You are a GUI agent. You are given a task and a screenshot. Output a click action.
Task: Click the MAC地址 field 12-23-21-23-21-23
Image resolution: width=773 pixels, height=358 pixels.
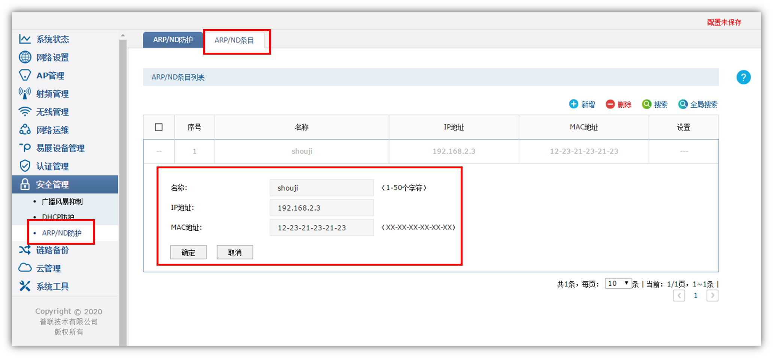point(322,227)
